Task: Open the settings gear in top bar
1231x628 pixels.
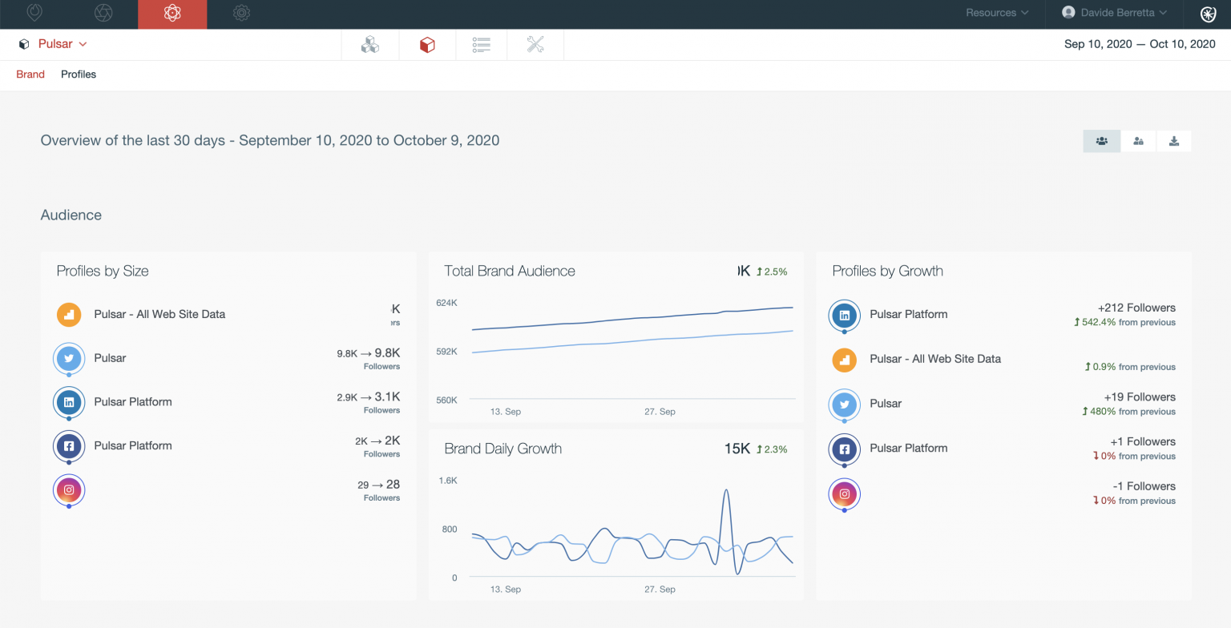Action: [241, 13]
